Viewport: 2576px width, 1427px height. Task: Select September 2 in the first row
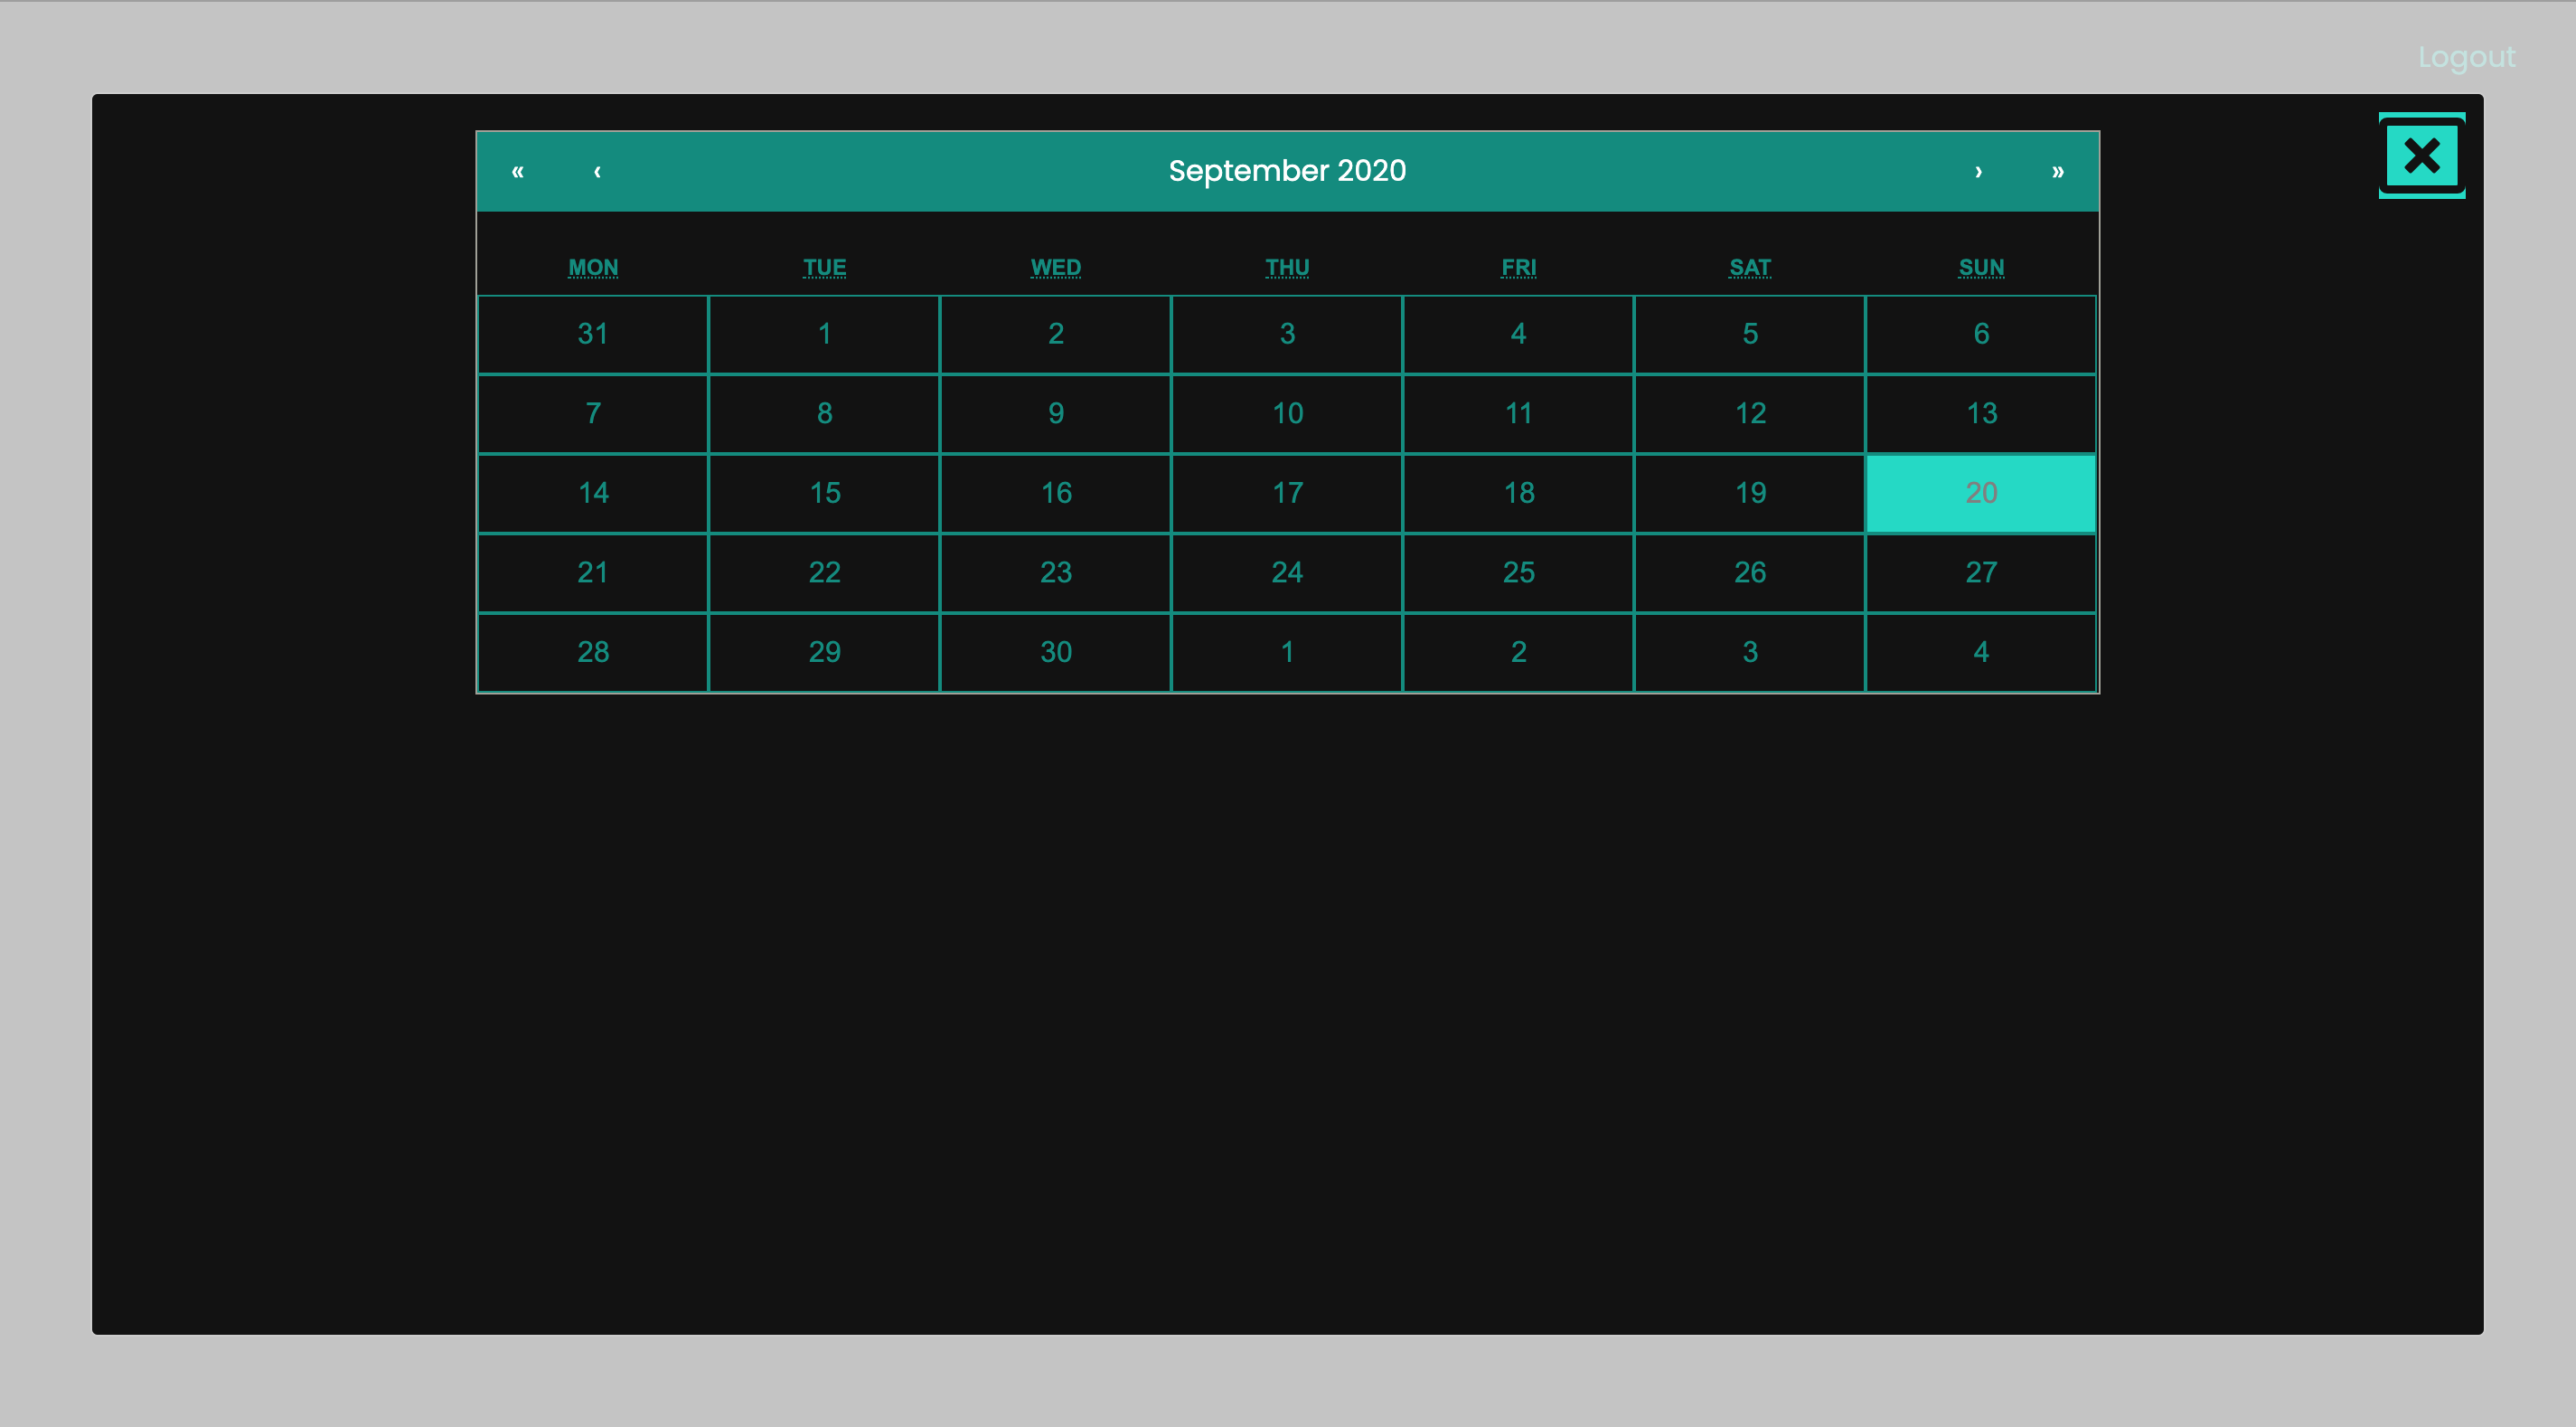(1056, 335)
